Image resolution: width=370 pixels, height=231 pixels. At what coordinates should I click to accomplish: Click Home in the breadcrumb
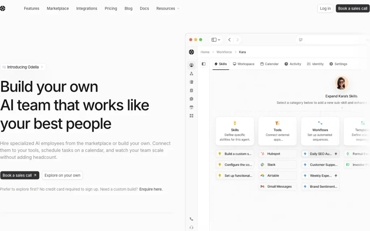(x=205, y=52)
